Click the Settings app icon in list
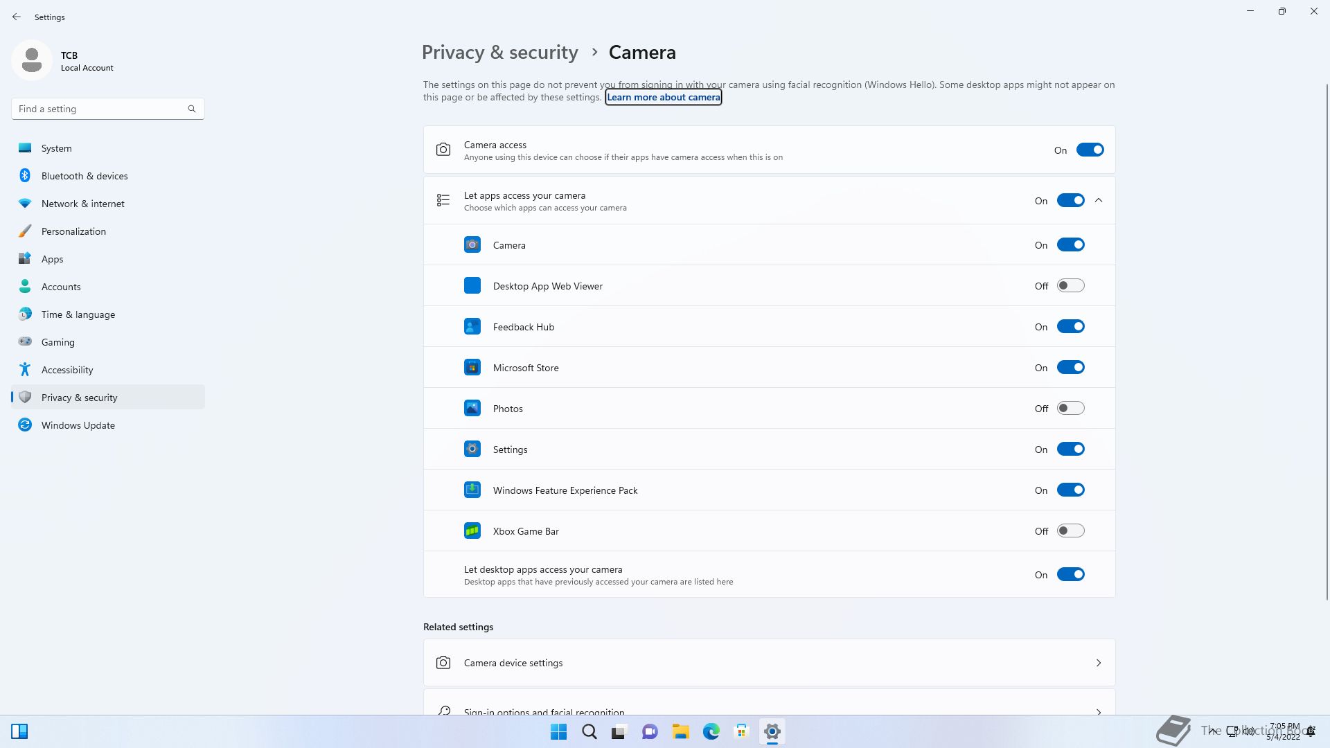The image size is (1330, 748). pyautogui.click(x=472, y=449)
